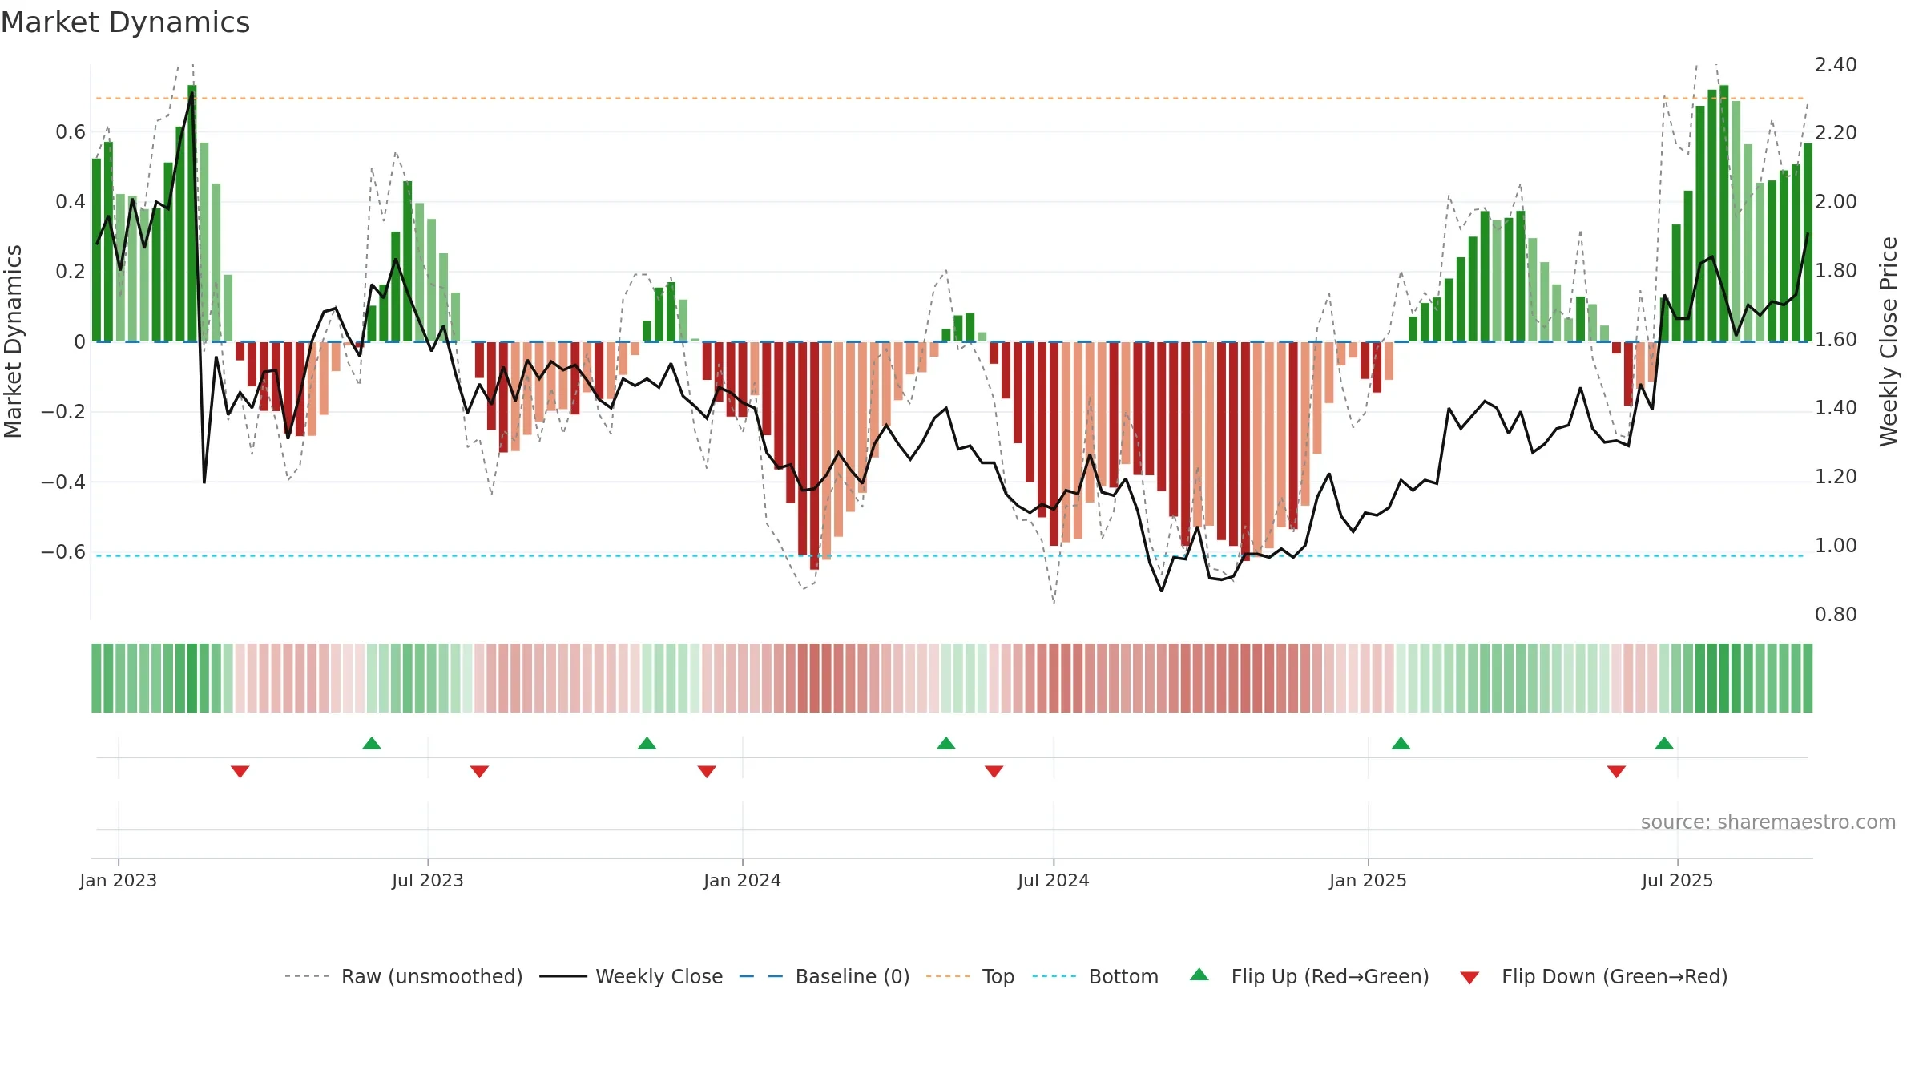Select the flip-down marker just after Jul 2023
1923x1082 pixels.
[x=479, y=772]
